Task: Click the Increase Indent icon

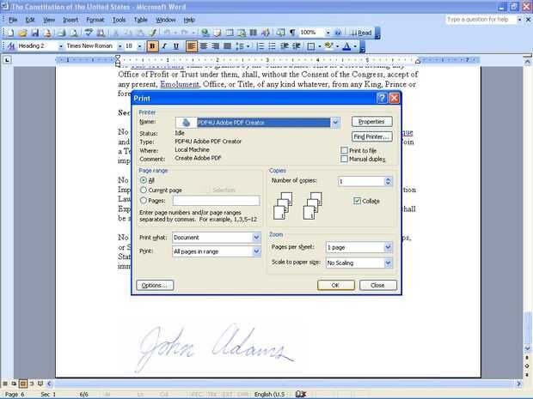Action: 297,46
